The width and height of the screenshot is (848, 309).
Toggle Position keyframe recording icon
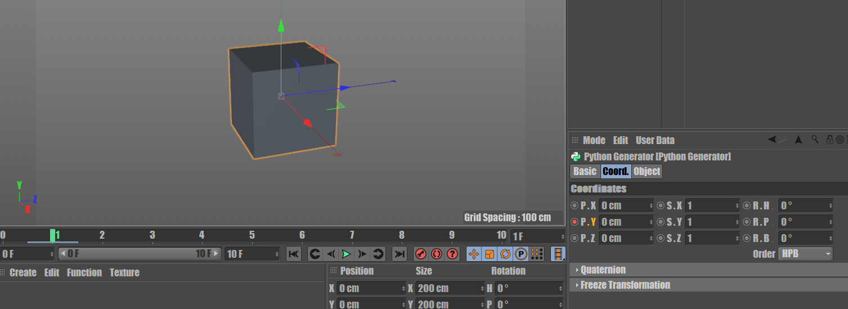(x=474, y=254)
